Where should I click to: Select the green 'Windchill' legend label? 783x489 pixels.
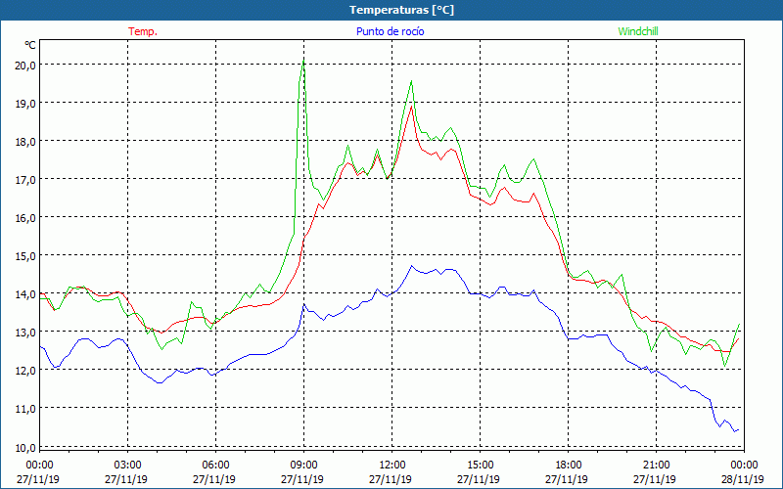[638, 31]
